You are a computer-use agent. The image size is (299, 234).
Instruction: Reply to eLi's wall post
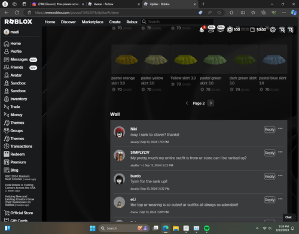click(x=270, y=200)
